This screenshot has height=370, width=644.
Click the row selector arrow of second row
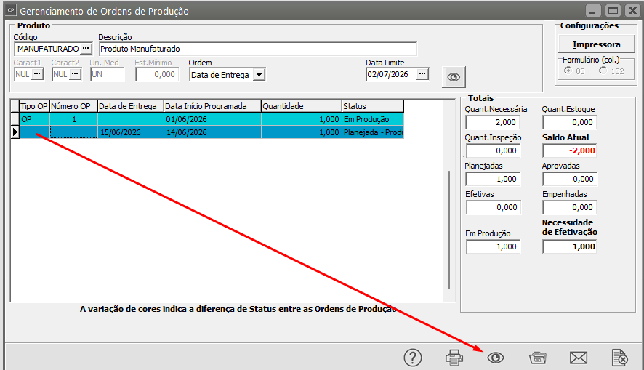pos(15,132)
